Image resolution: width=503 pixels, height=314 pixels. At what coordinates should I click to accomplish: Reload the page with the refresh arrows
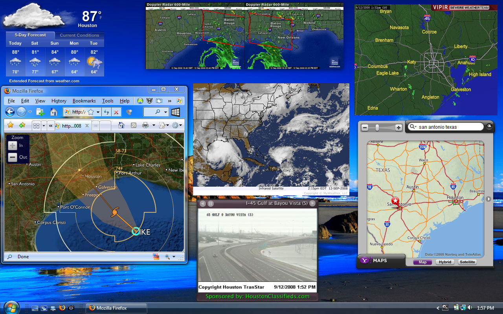pos(106,112)
